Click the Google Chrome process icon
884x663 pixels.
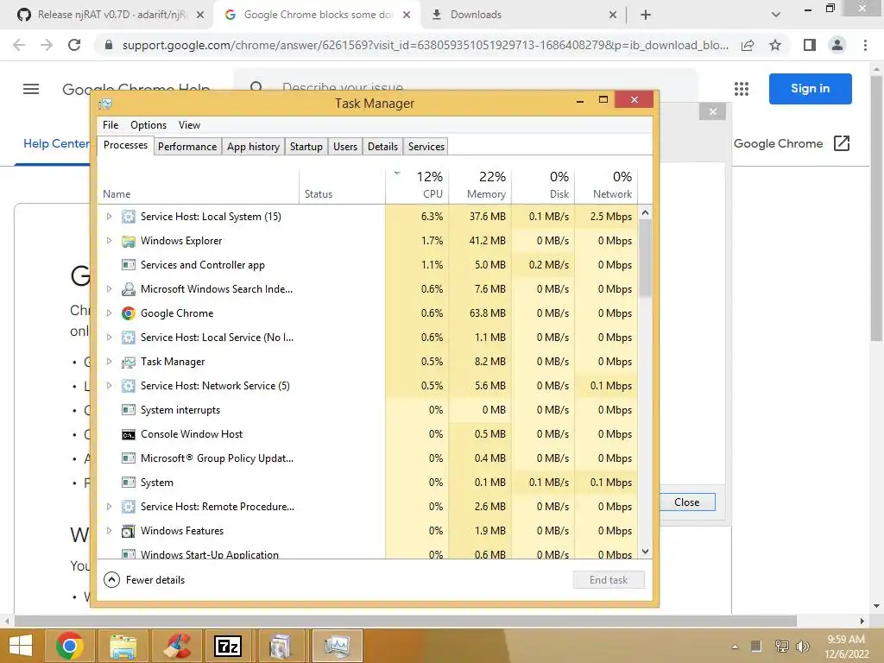(x=129, y=313)
